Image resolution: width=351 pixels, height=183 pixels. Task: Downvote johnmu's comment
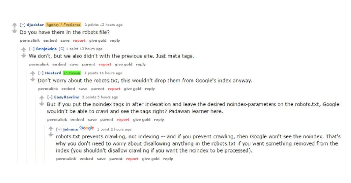[x=51, y=135]
